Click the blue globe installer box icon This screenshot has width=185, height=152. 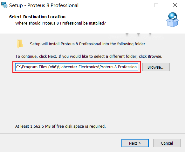(x=173, y=19)
